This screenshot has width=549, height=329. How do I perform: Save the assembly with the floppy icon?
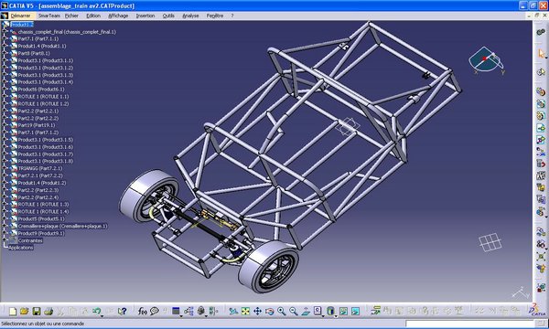click(x=37, y=311)
